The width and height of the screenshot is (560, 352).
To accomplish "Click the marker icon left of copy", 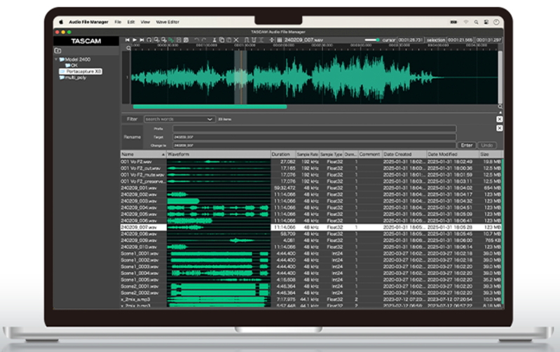I will point(214,40).
